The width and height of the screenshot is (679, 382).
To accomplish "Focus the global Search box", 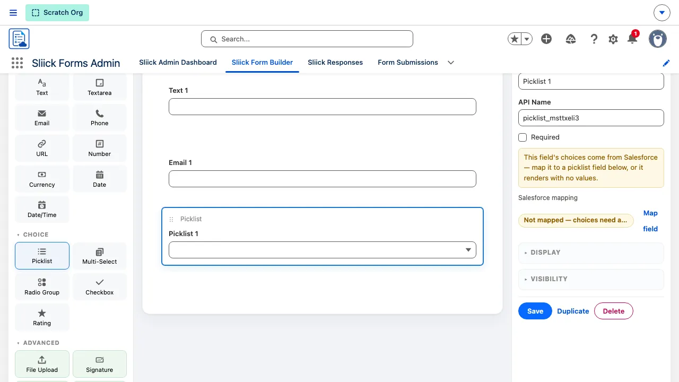I will tap(307, 39).
